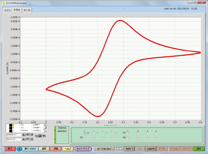Enable the F2 channel 1 checkbox
Screen dimensions: 208x154
pyautogui.click(x=85, y=138)
